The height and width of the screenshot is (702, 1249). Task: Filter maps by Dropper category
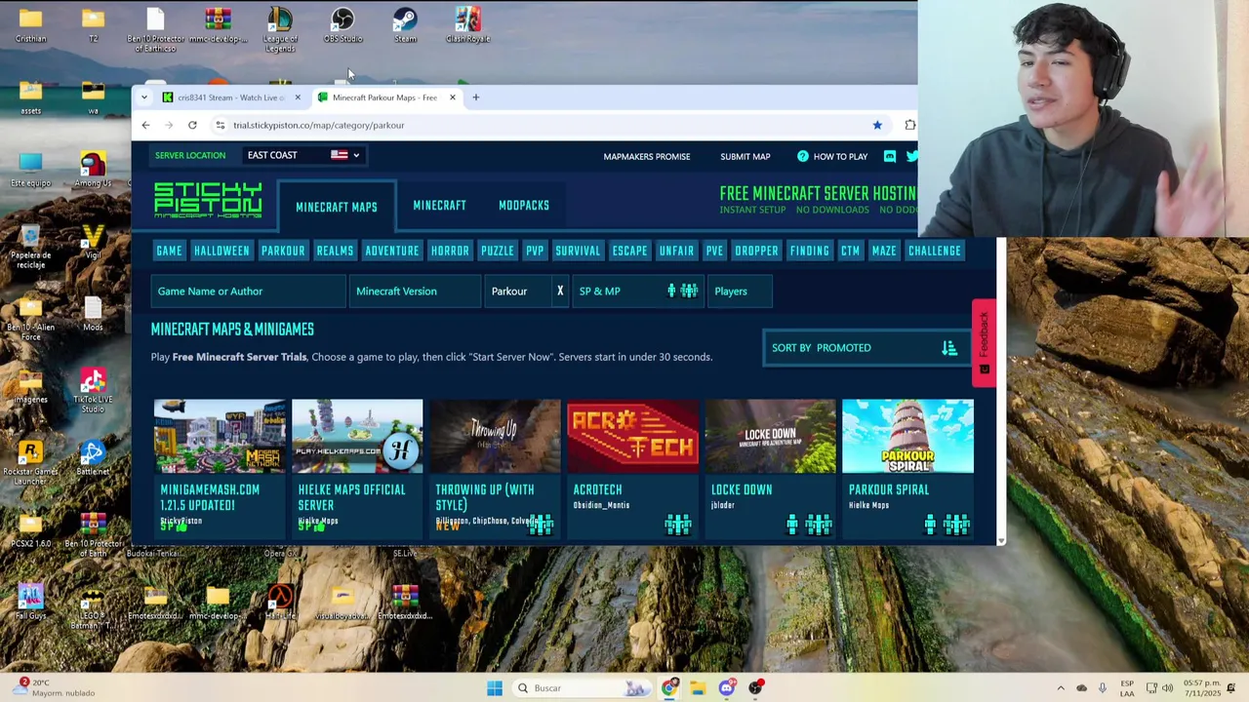pyautogui.click(x=756, y=251)
